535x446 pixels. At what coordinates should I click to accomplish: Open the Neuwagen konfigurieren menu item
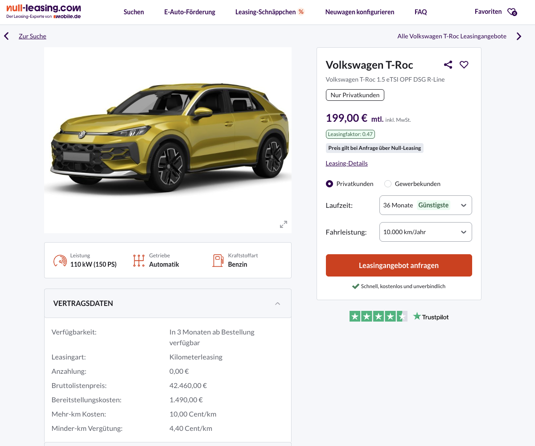point(359,12)
